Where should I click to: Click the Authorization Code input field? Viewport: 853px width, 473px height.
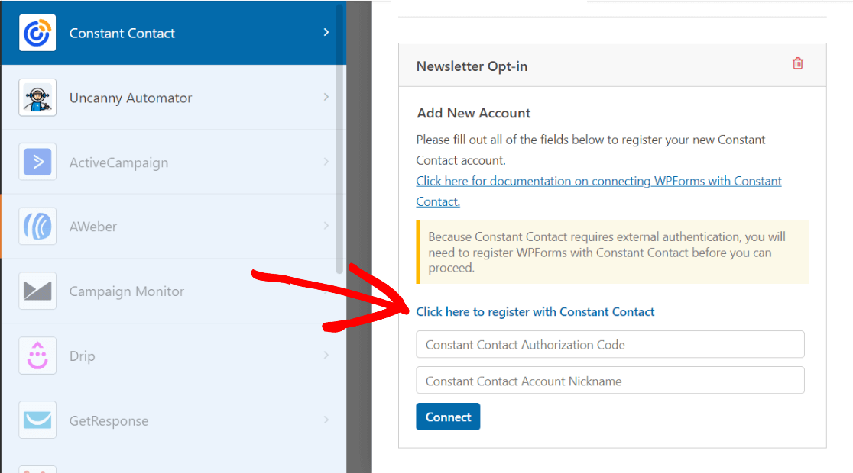coord(609,344)
